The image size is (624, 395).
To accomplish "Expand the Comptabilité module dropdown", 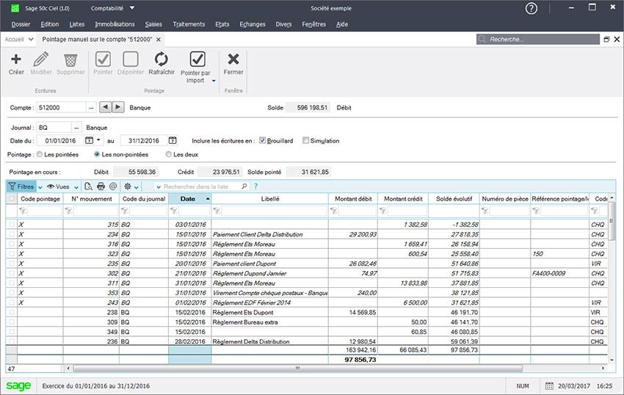I will coord(131,8).
